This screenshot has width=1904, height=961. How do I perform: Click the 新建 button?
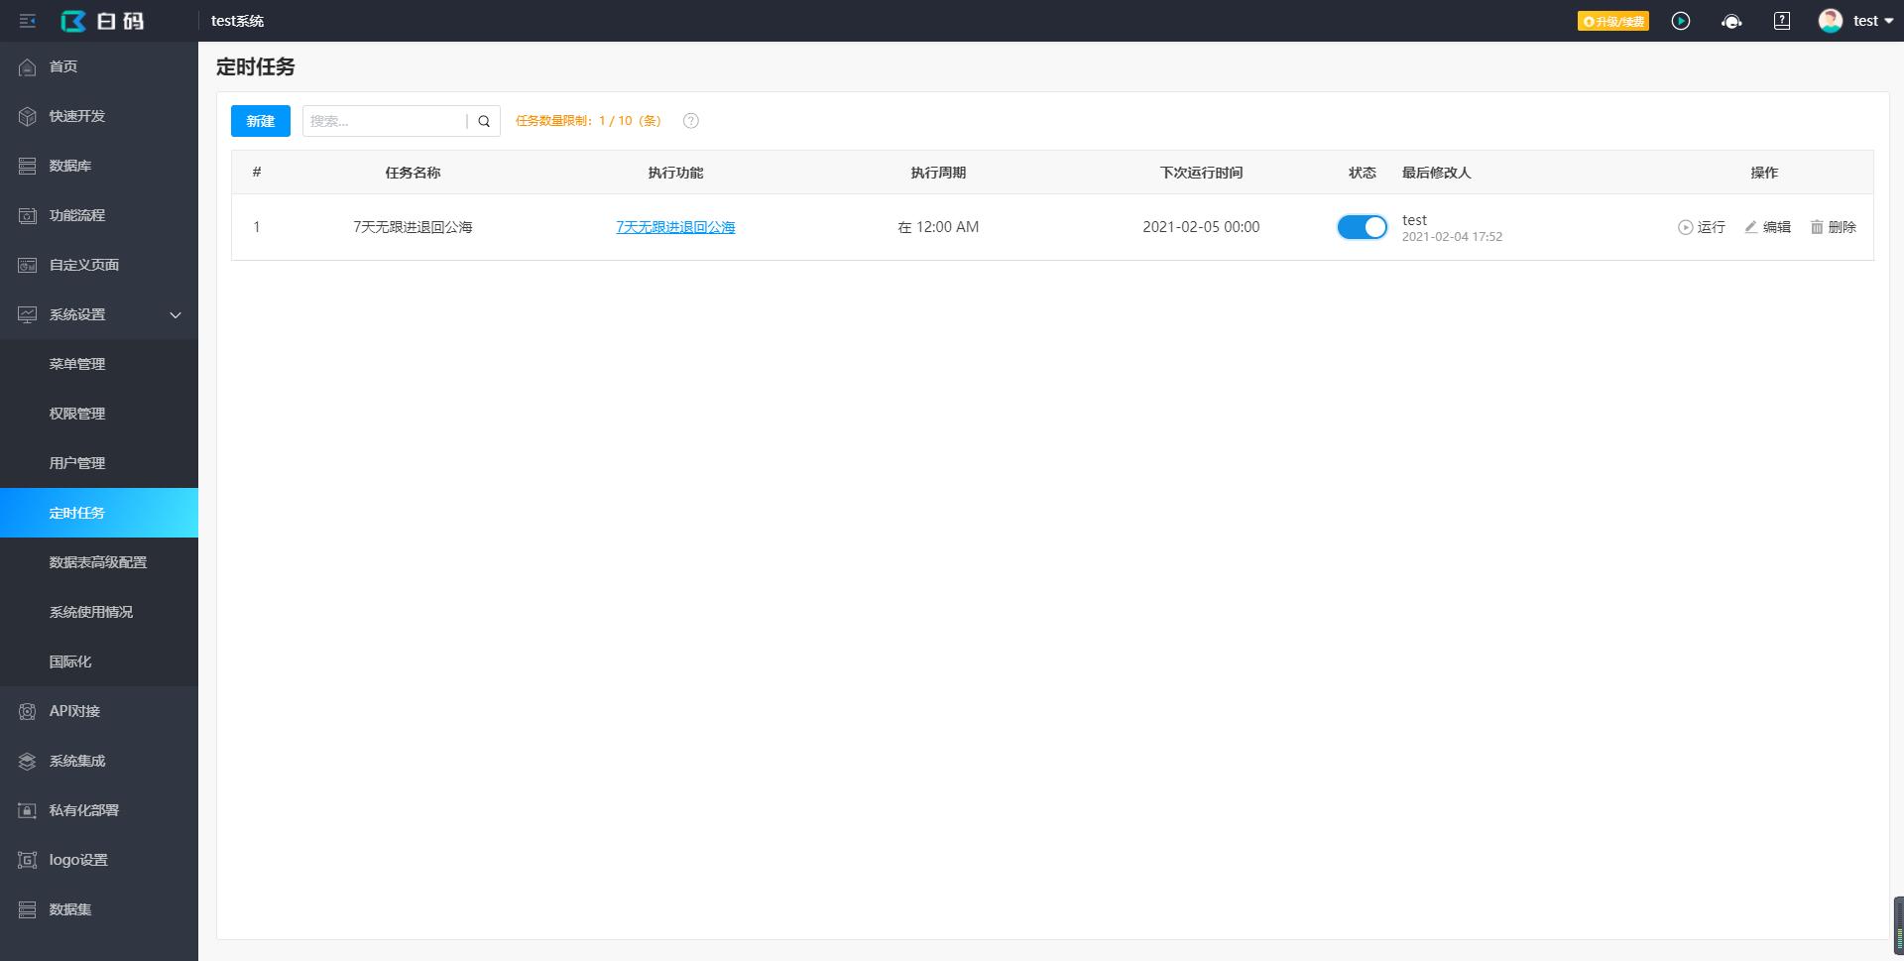261,121
